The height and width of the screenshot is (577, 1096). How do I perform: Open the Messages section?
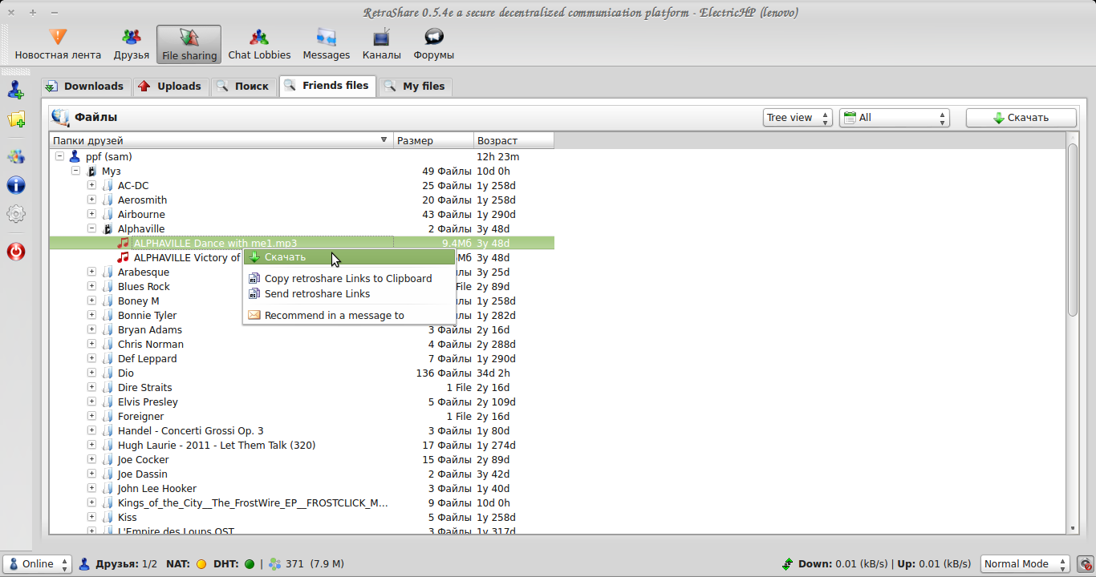tap(326, 44)
